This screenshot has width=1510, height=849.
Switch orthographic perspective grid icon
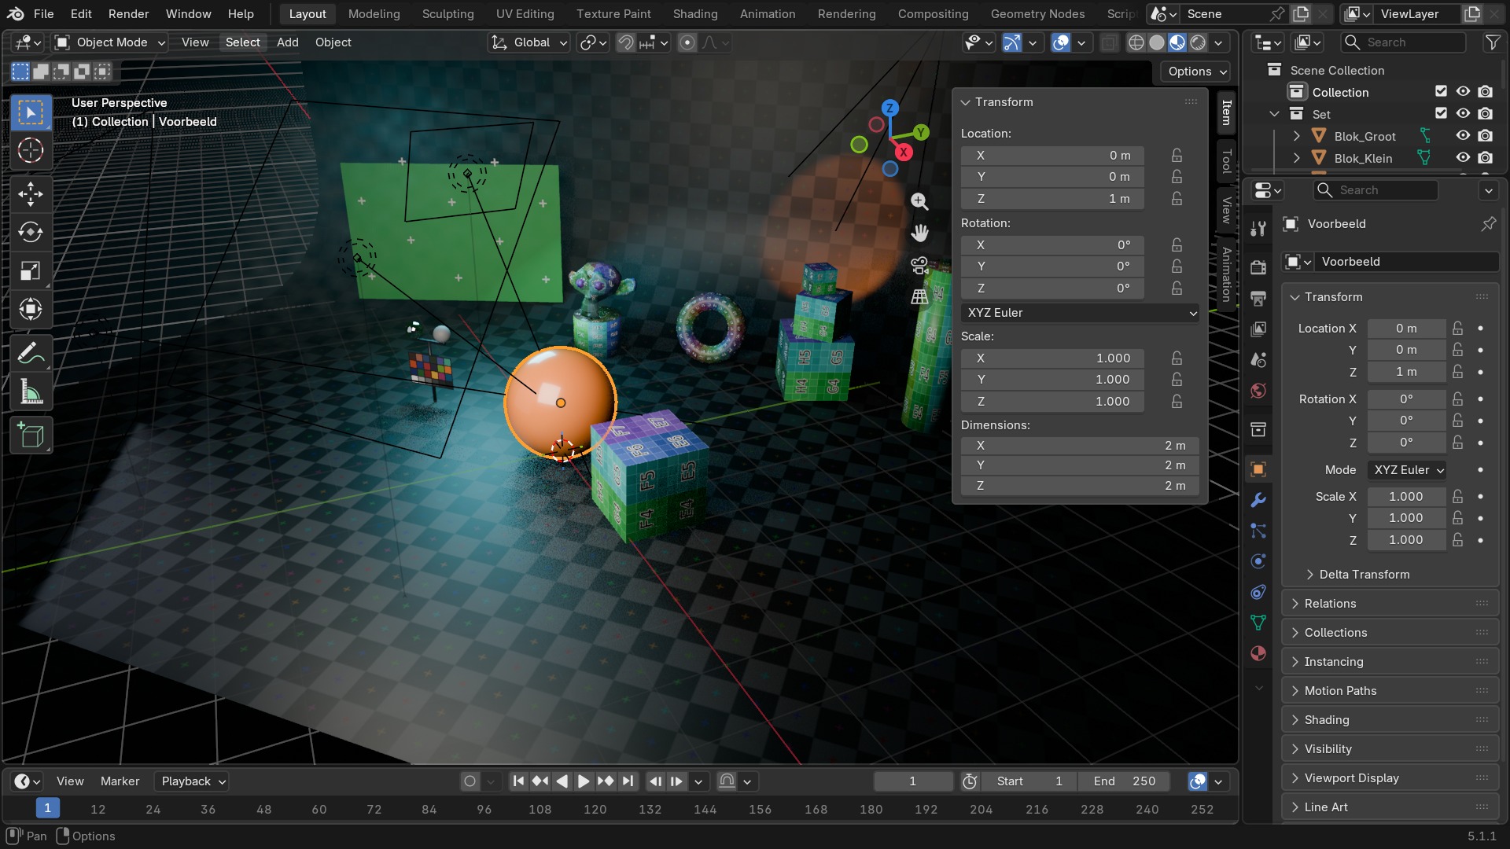click(919, 297)
